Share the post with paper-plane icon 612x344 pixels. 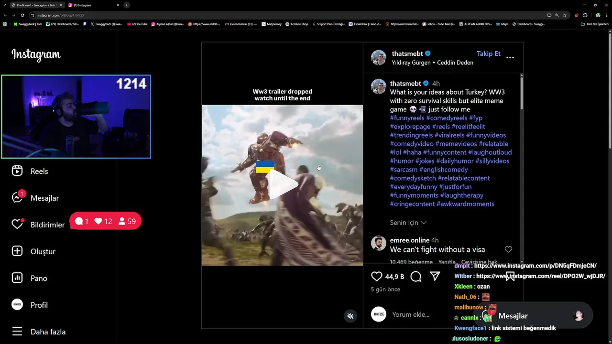(x=435, y=276)
